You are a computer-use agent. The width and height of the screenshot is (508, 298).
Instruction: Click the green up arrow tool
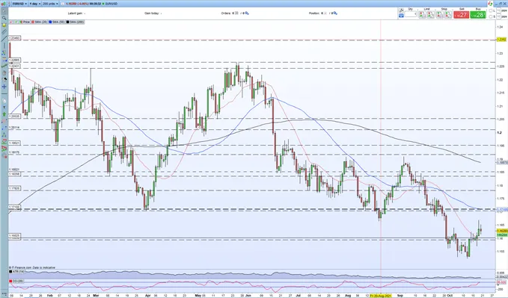click(4, 114)
